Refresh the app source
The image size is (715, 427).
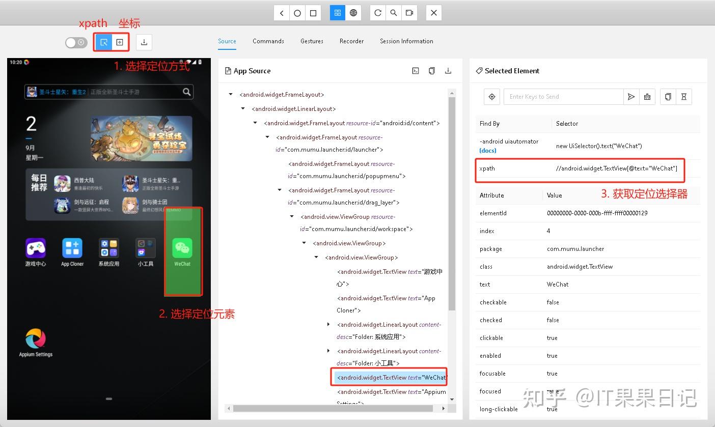click(377, 13)
